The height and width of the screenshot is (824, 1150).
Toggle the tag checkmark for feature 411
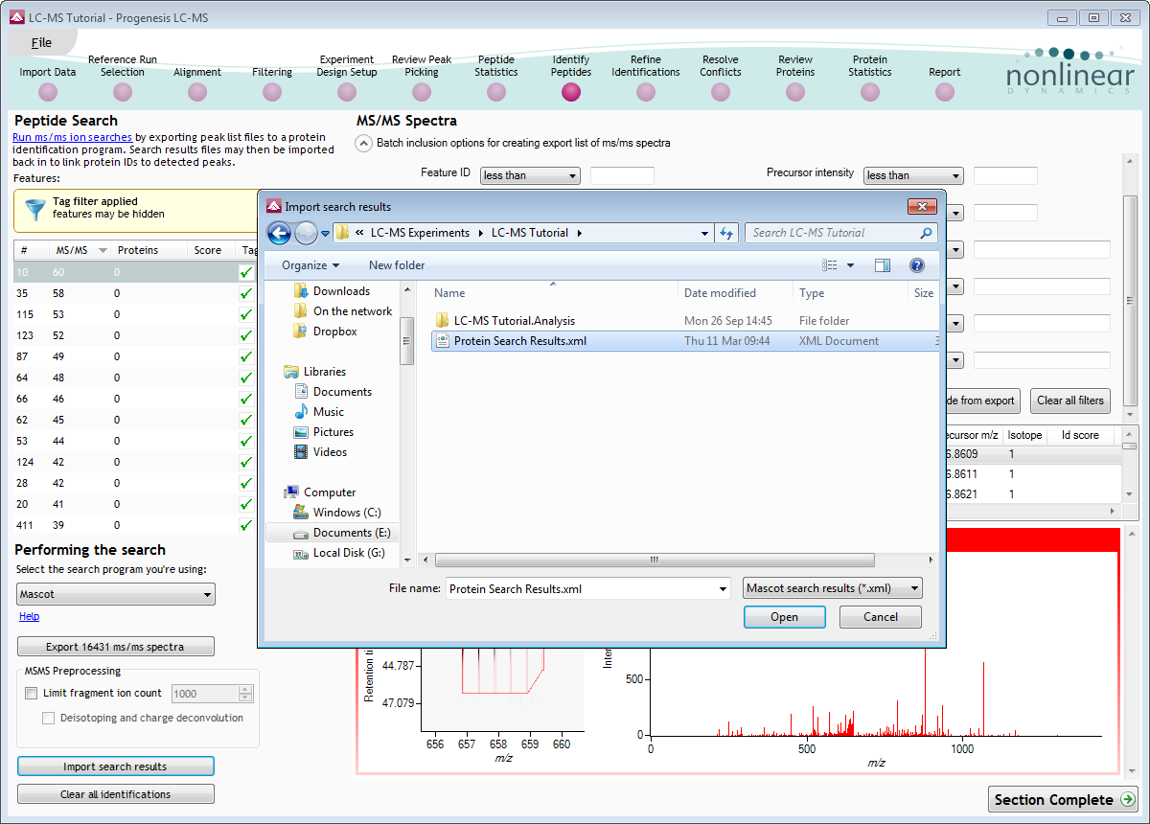click(246, 525)
